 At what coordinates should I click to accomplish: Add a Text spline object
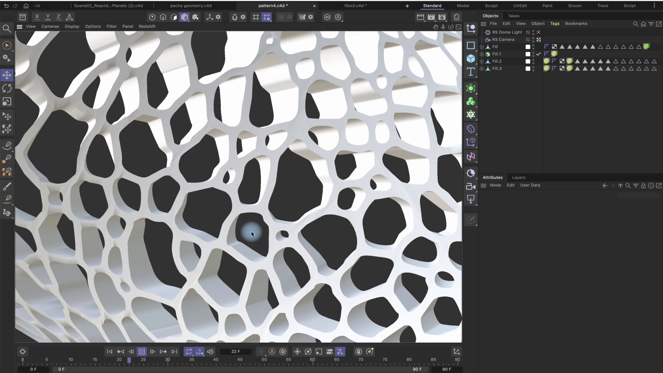click(x=471, y=72)
